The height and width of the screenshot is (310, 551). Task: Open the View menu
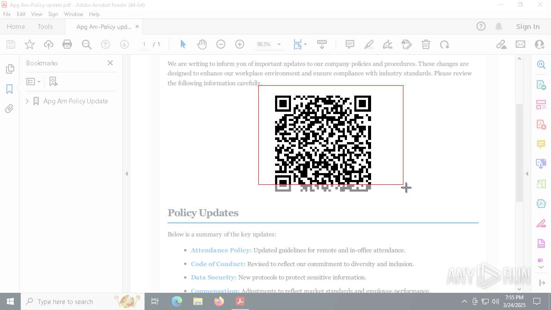37,14
